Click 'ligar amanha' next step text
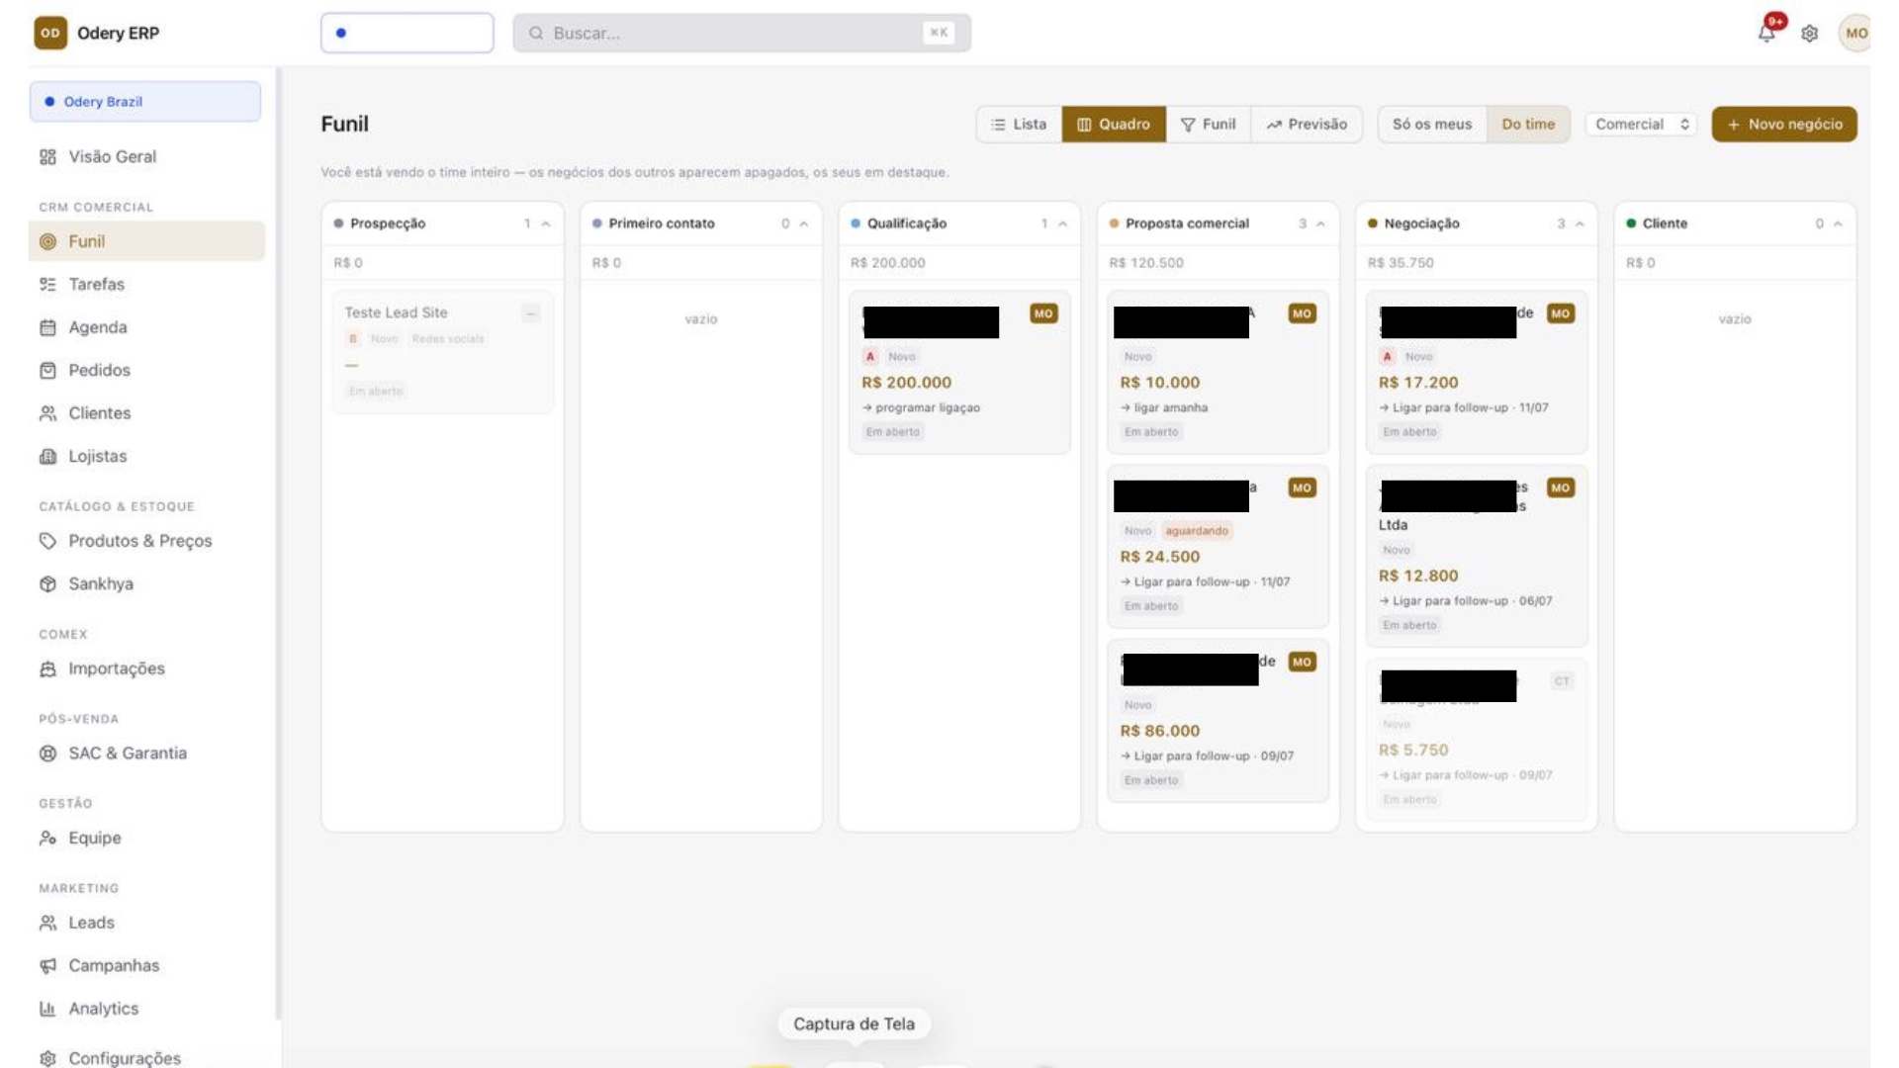Screen dimensions: 1899x1068 pyautogui.click(x=1170, y=407)
